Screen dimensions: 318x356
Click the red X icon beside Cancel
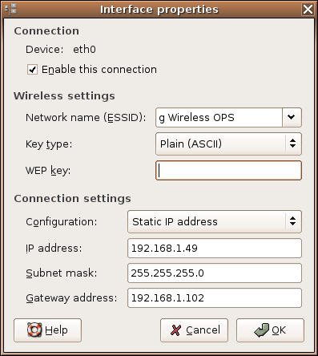click(175, 330)
